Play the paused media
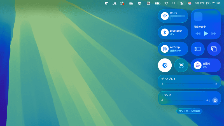Screen dimensions: 224x126 (206, 34)
